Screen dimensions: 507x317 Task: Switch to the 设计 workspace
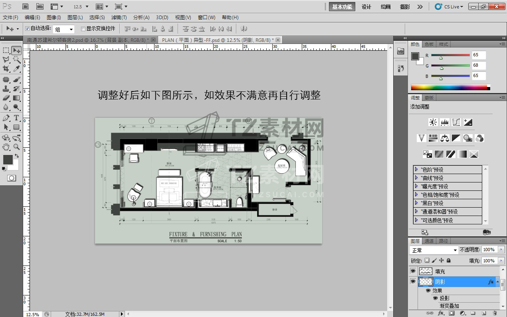[366, 7]
